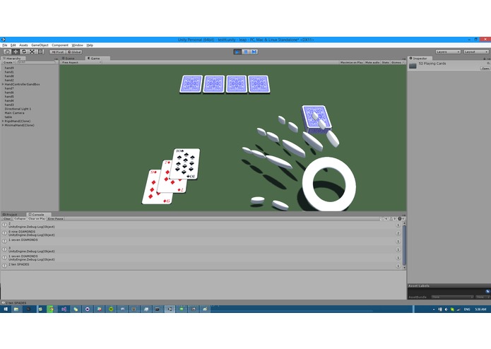Select the Scale tool in toolbar

point(32,52)
